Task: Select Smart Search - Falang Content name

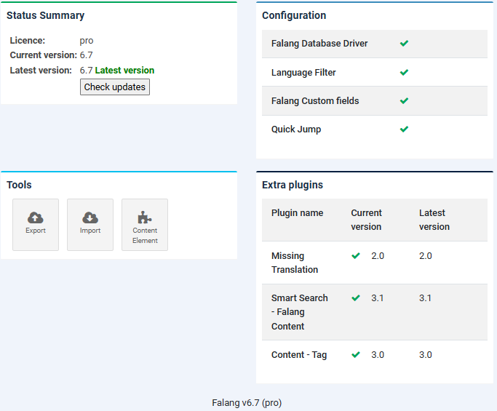Action: 300,312
